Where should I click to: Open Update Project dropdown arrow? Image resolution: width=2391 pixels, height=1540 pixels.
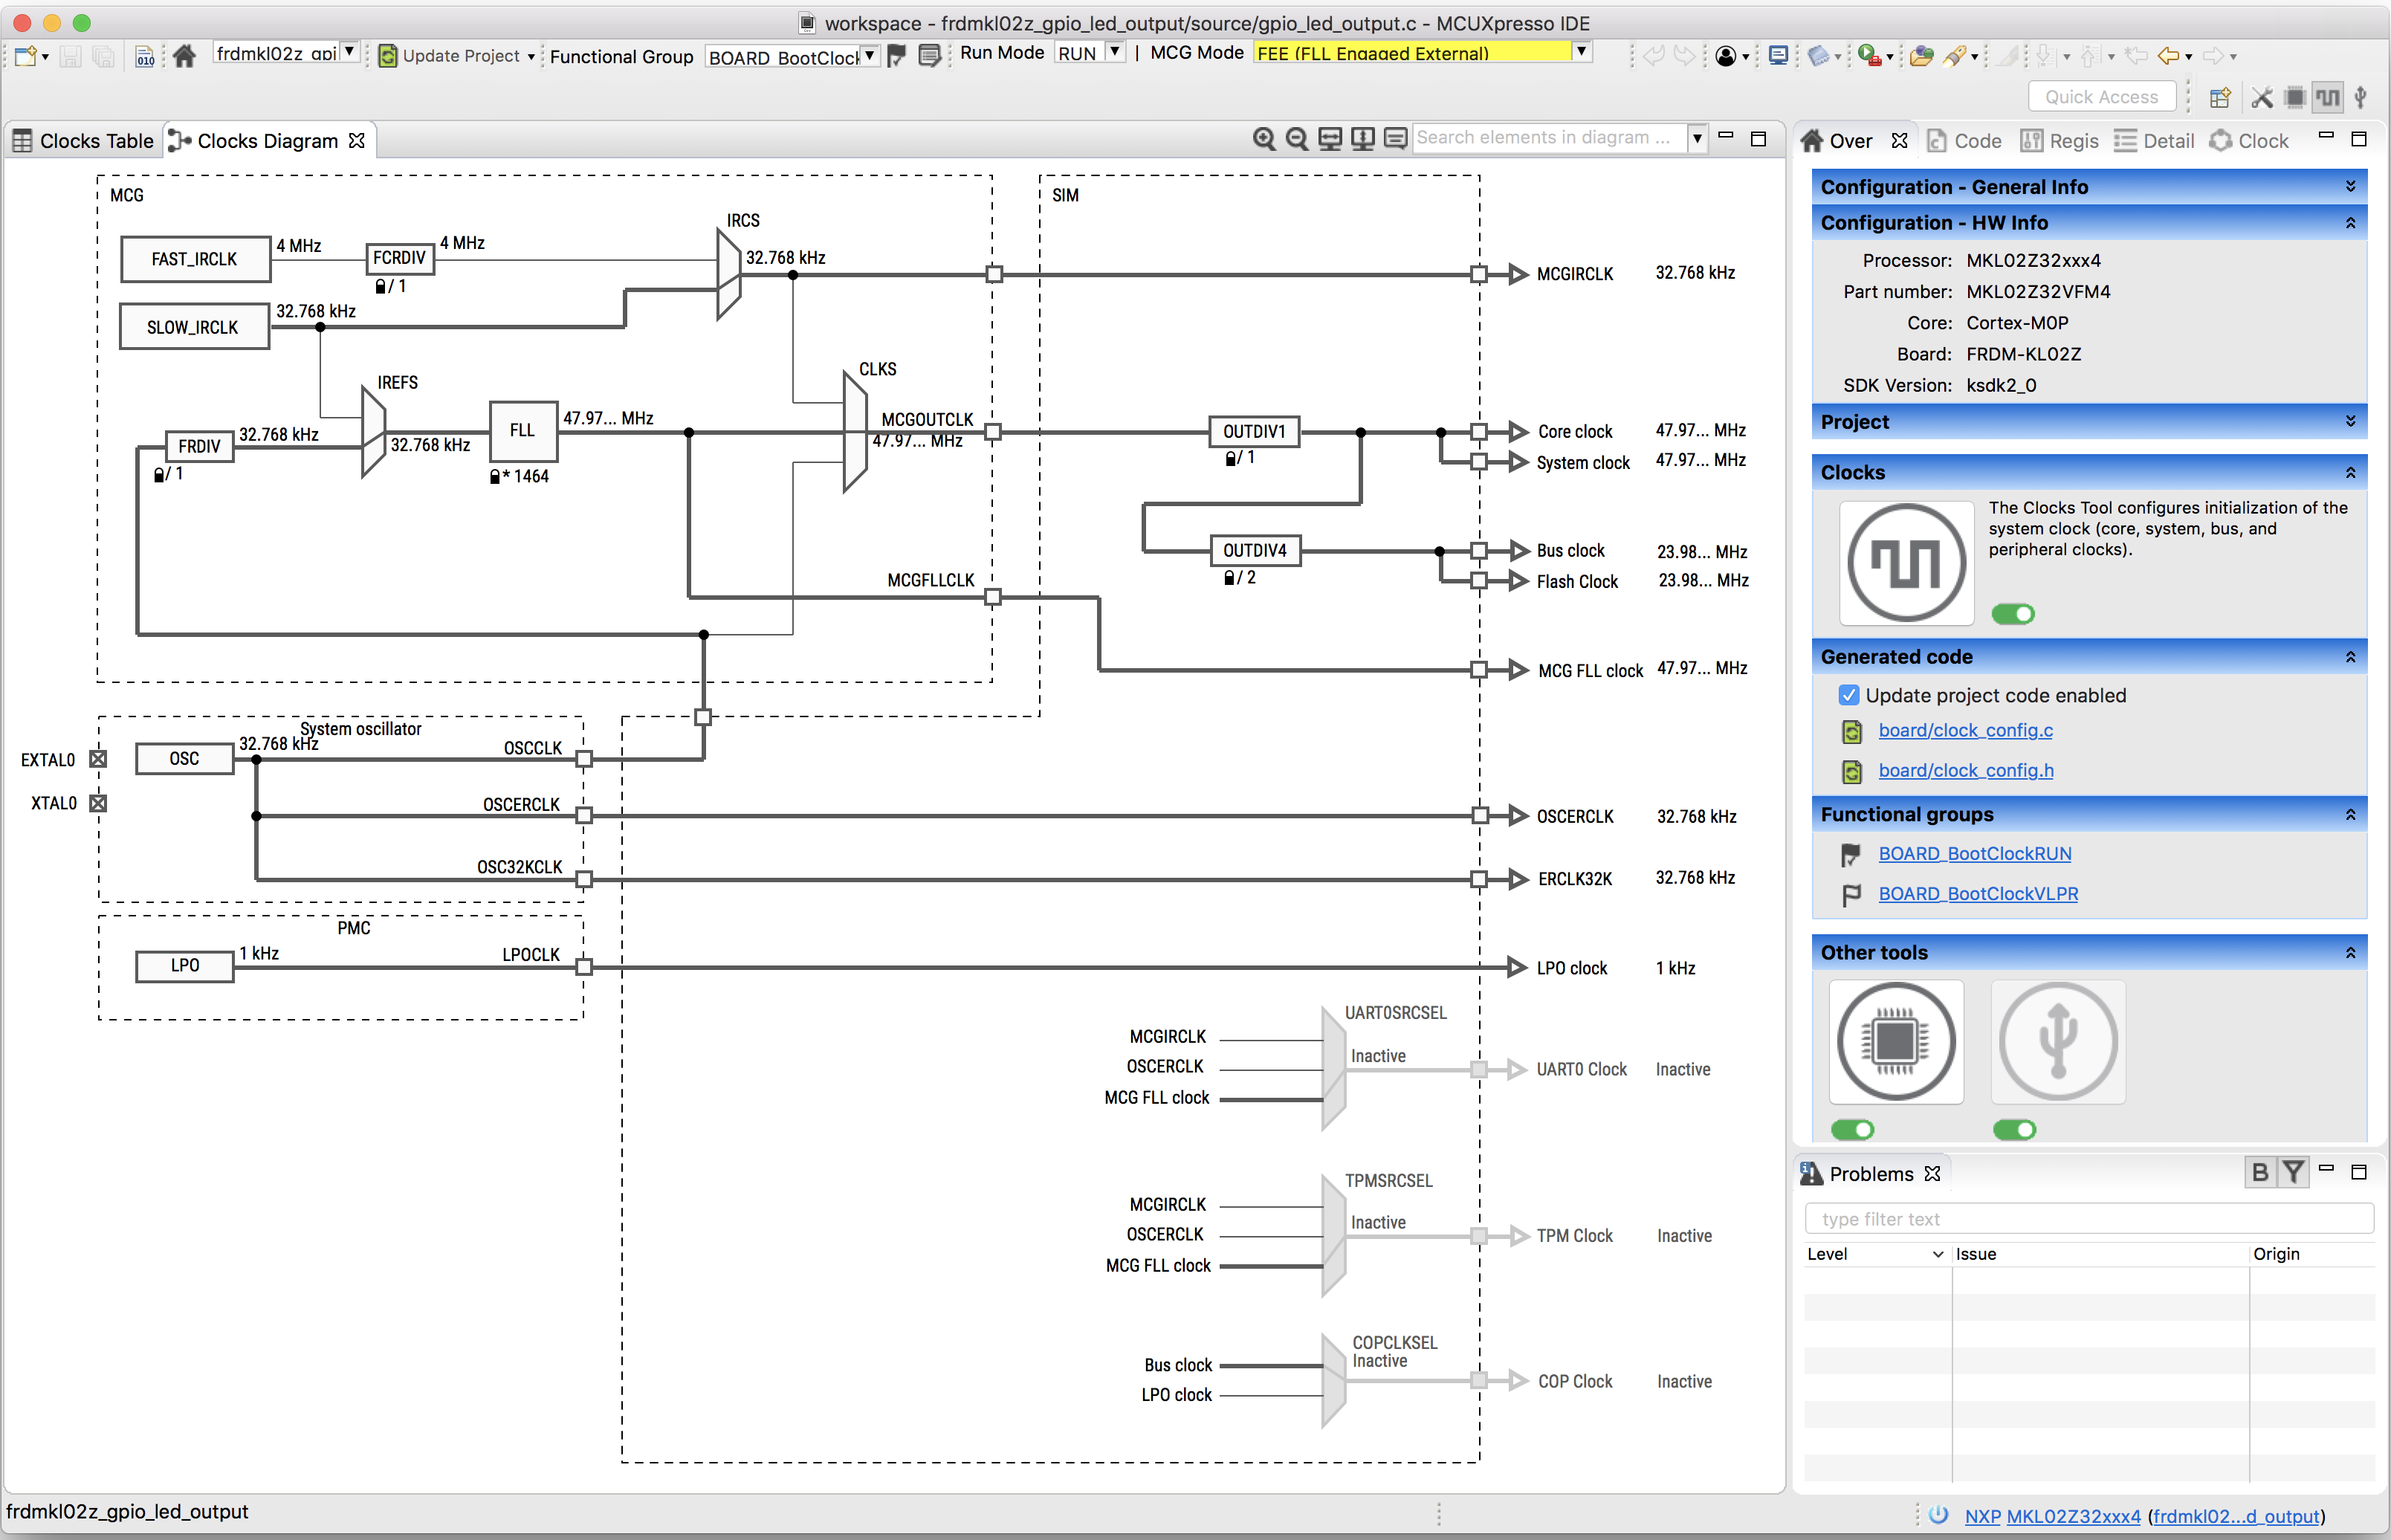(x=531, y=57)
